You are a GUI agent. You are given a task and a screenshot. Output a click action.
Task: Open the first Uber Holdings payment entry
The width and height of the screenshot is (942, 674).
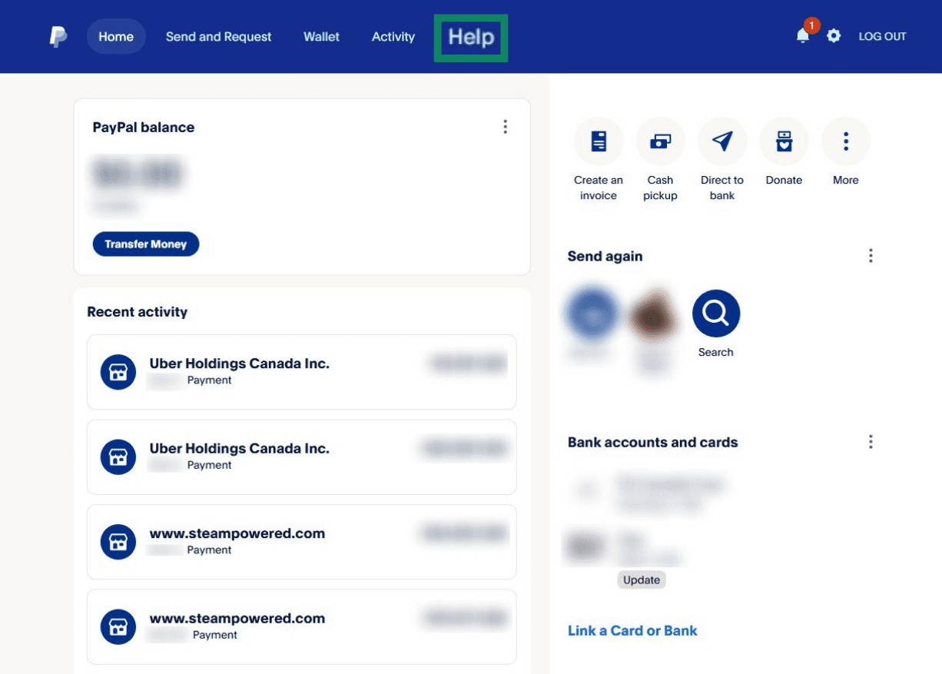click(302, 371)
